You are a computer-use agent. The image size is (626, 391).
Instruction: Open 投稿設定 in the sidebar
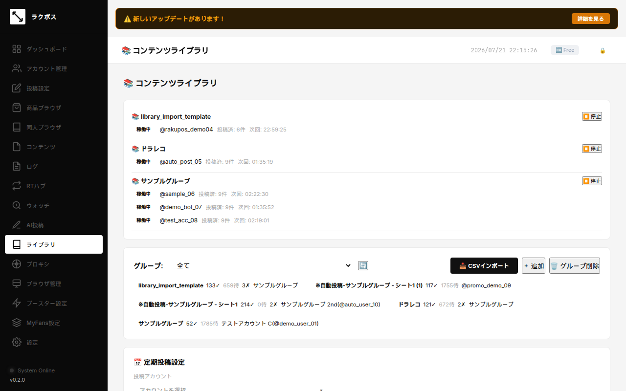pyautogui.click(x=54, y=88)
